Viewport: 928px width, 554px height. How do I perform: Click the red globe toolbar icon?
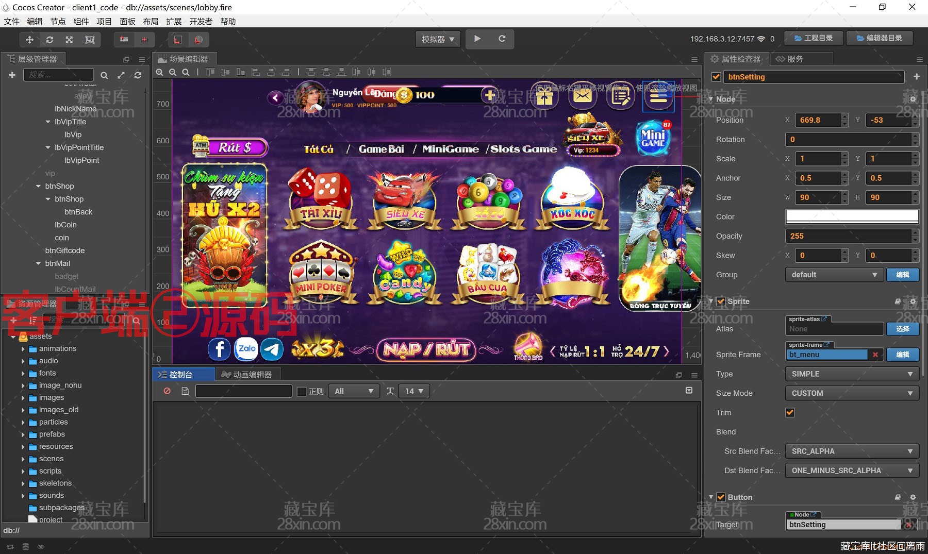pyautogui.click(x=198, y=39)
